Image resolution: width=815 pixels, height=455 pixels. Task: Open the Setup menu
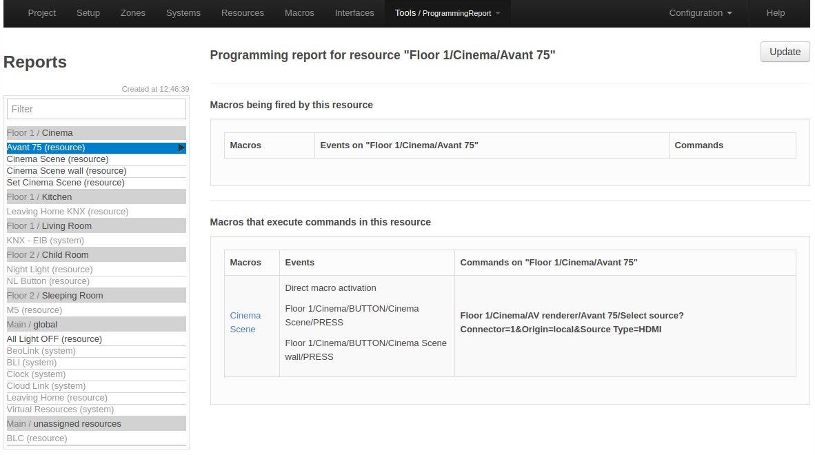[x=88, y=13]
